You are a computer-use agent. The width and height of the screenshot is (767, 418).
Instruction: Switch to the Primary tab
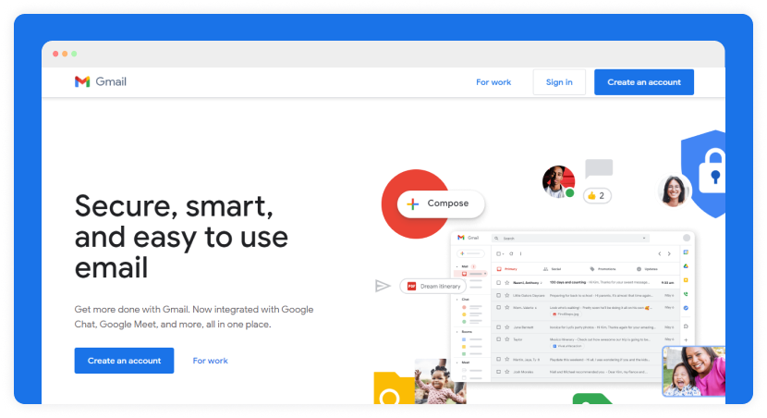click(507, 269)
